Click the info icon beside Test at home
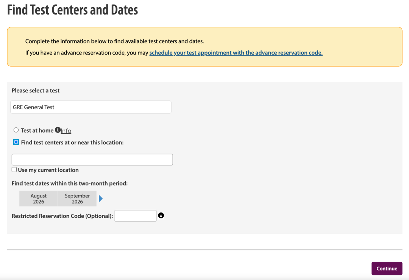 [x=58, y=130]
